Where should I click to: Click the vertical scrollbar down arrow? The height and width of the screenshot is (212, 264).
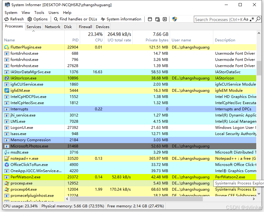pyautogui.click(x=259, y=194)
